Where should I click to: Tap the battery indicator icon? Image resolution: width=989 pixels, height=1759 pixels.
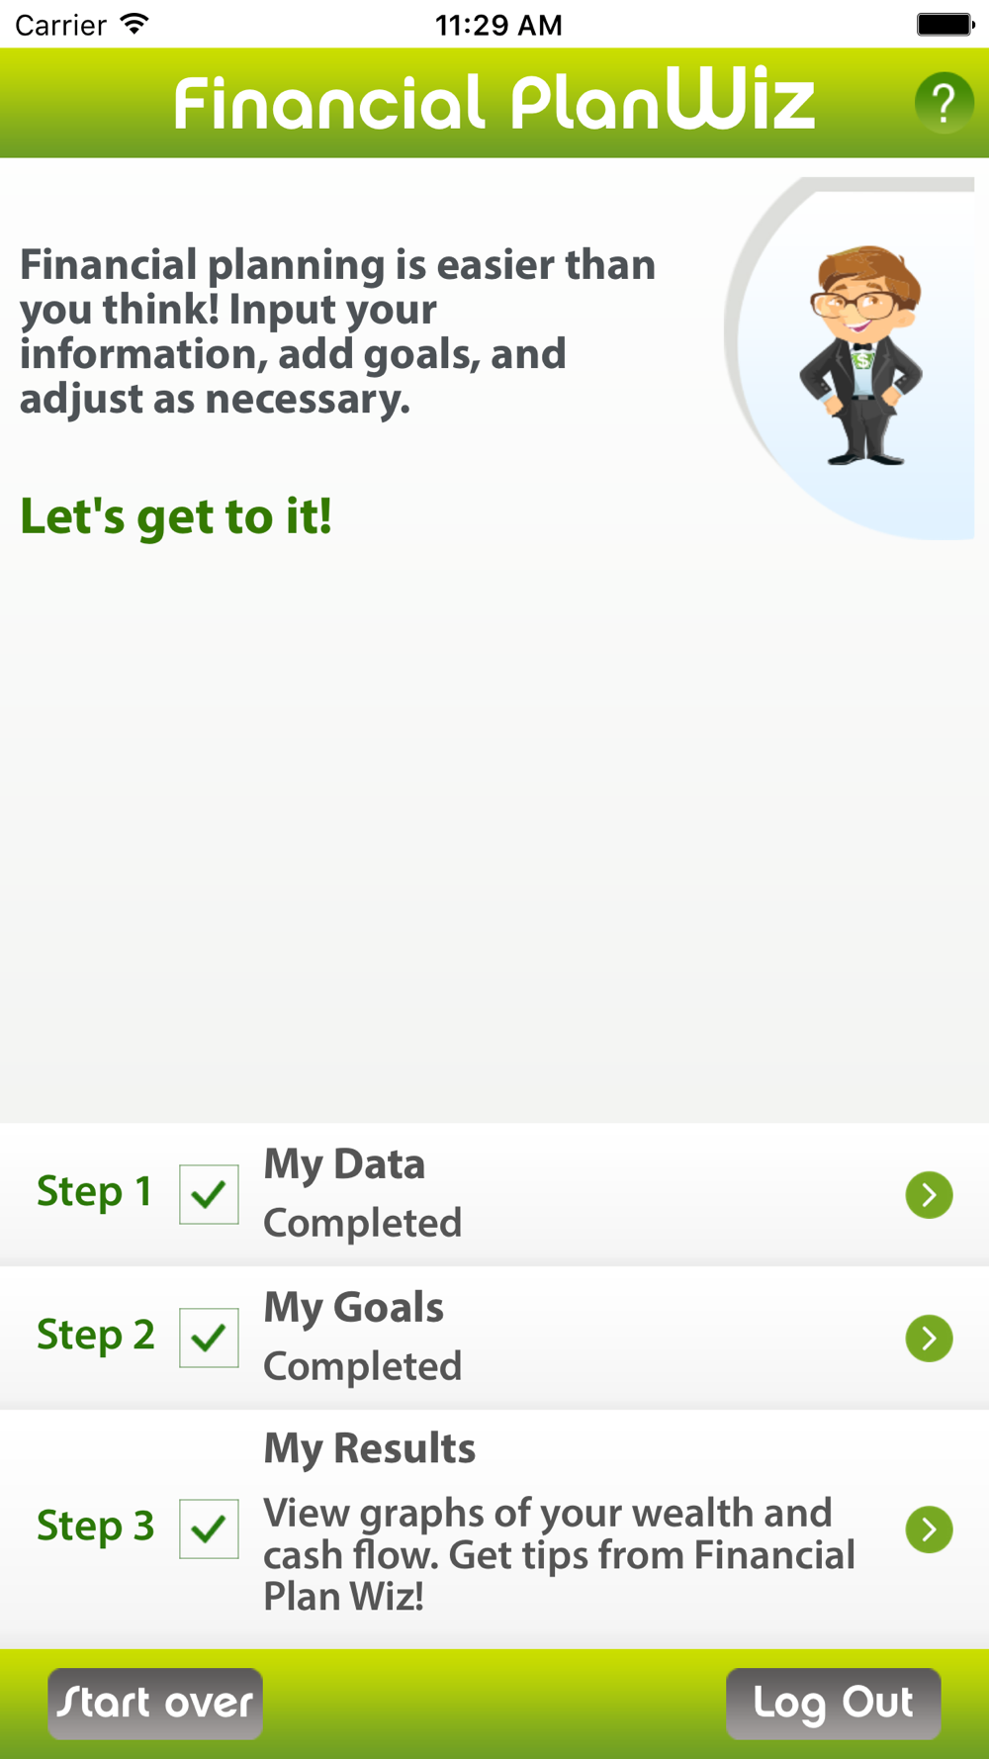point(945,24)
